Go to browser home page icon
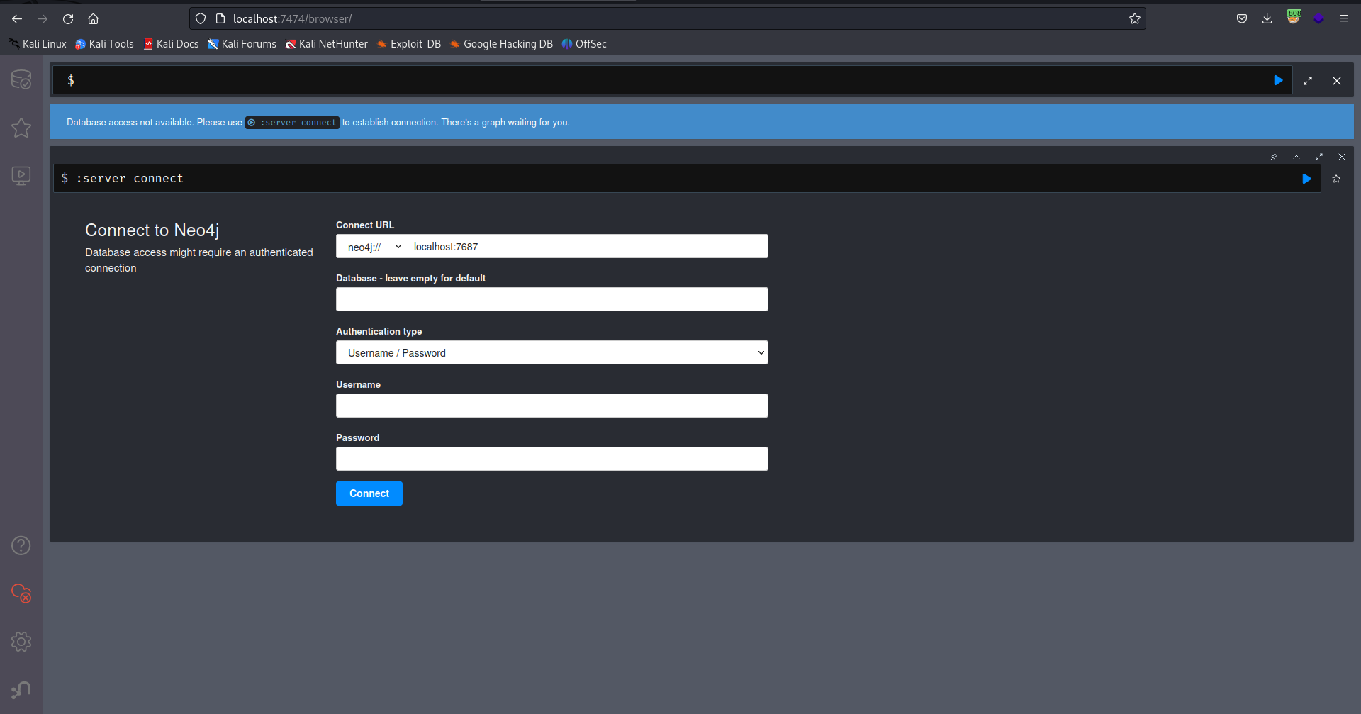 (93, 19)
